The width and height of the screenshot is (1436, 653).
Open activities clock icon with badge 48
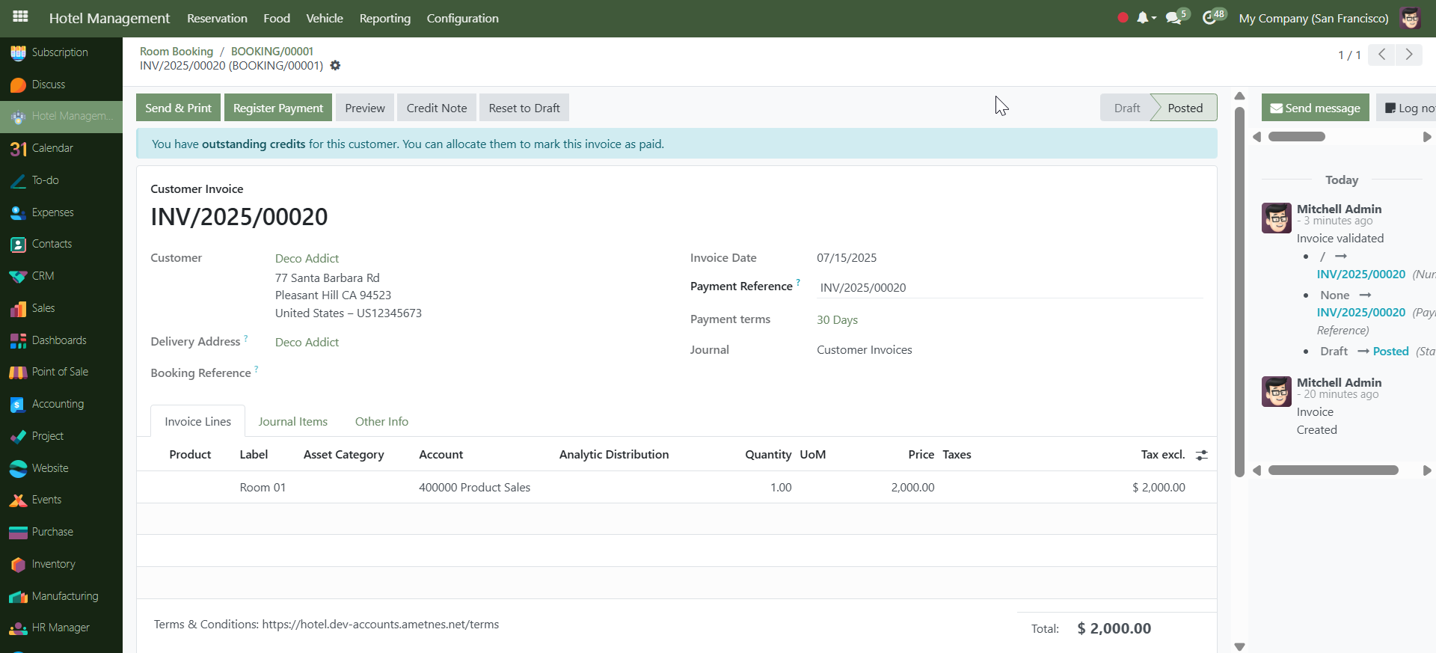coord(1209,18)
